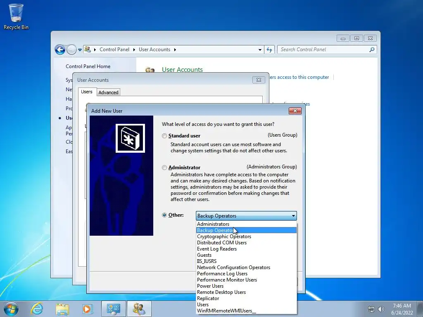The image size is (423, 317).
Task: Select the Standard user radio button
Action: (x=164, y=136)
